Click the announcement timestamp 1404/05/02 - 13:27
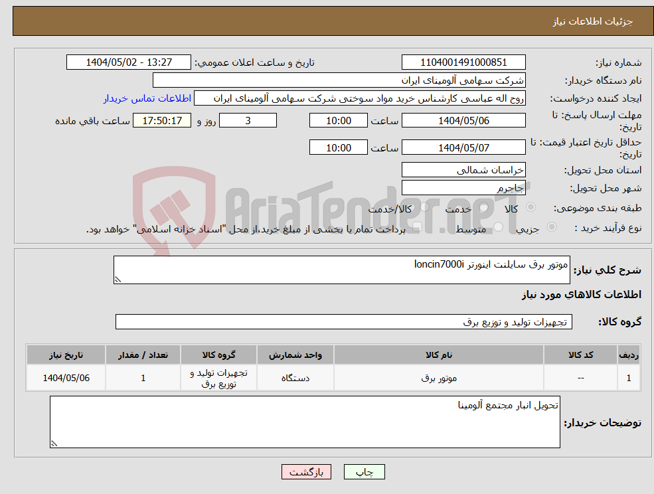This screenshot has width=654, height=494. tap(128, 62)
